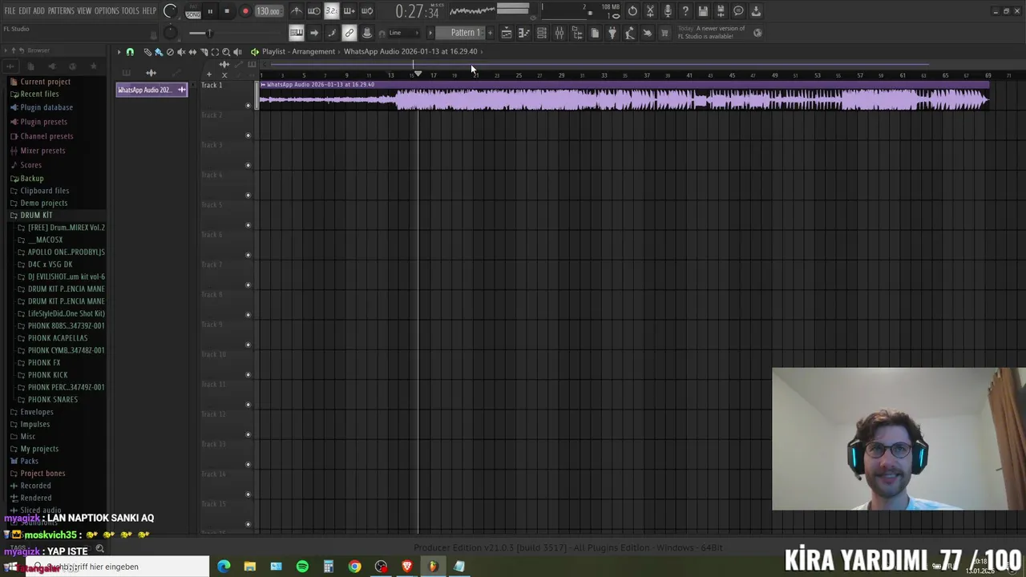The width and height of the screenshot is (1026, 577).
Task: Toggle the 3-2-1 countdown before recording
Action: (331, 11)
